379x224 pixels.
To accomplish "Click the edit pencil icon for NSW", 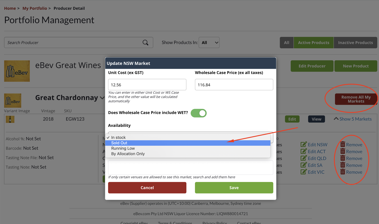I will [304, 145].
